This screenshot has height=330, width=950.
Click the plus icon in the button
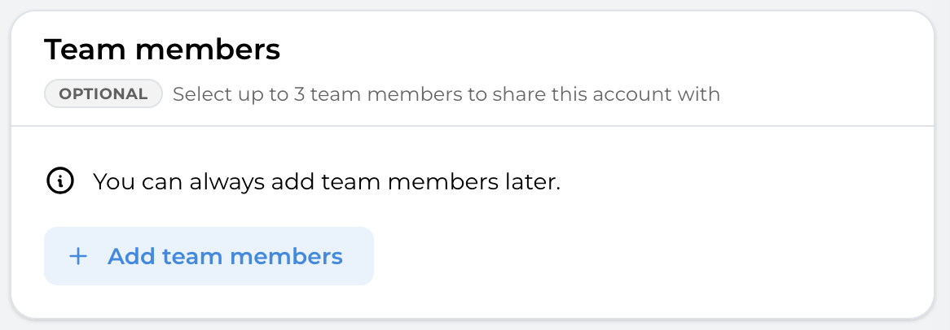[78, 257]
